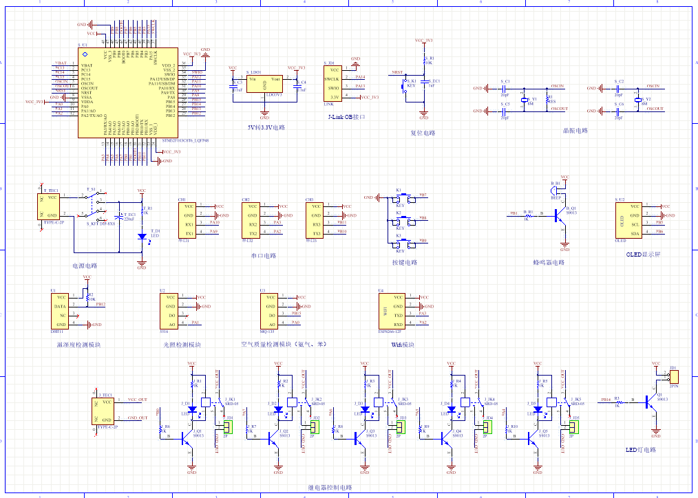Select the S_K1 reset key switch
Screen dimensions: 698x498
point(408,85)
